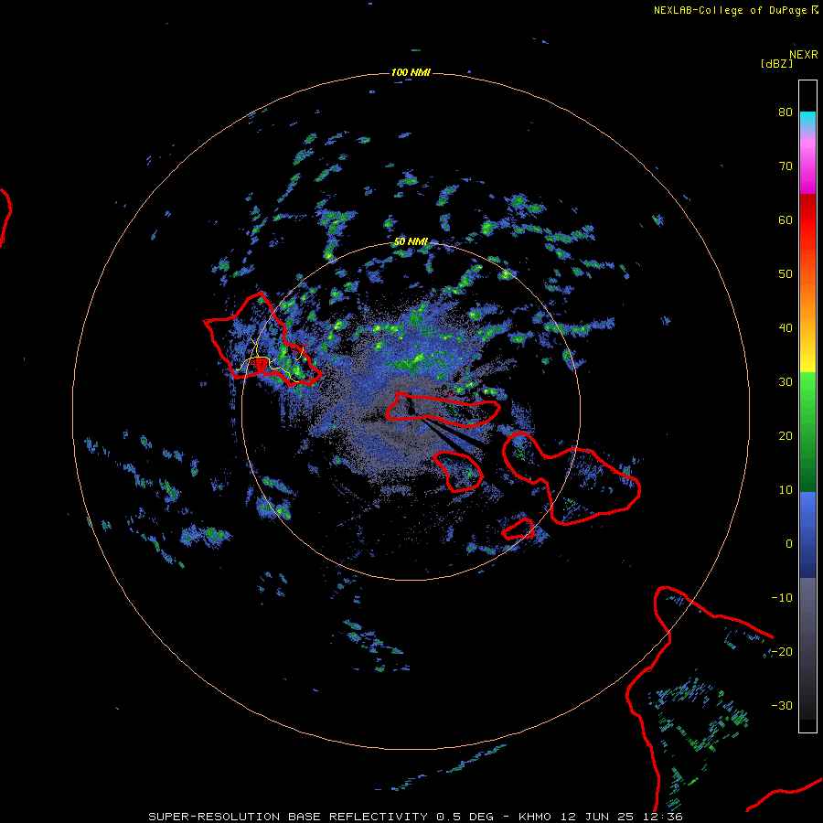
Task: Click the 12:36 timestamp in bottom caption
Action: click(662, 817)
